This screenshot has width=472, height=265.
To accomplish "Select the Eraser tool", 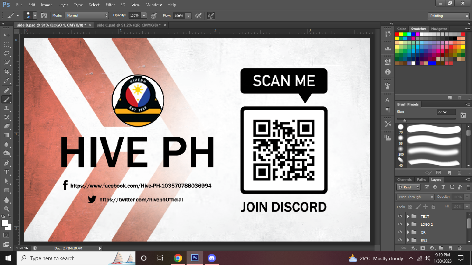I will (x=7, y=126).
